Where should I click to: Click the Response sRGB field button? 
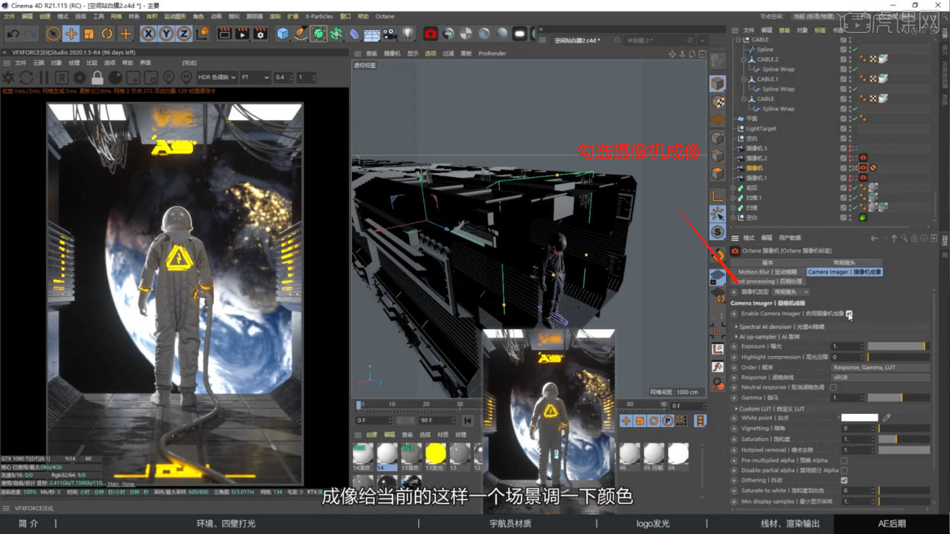880,377
